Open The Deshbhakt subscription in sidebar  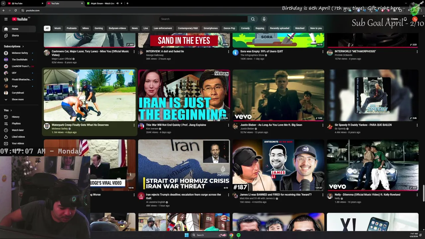pyautogui.click(x=19, y=60)
